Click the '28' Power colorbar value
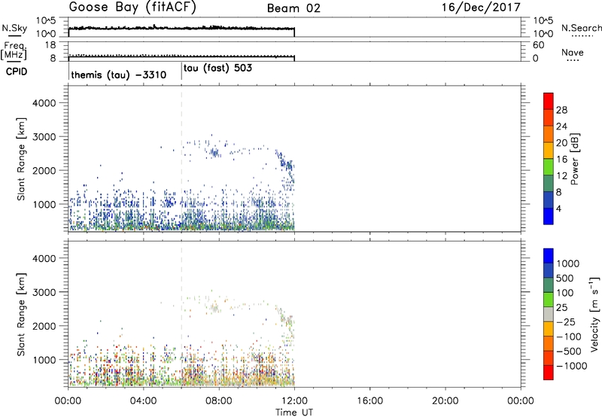Viewport: 602px width, 417px height. pos(561,110)
